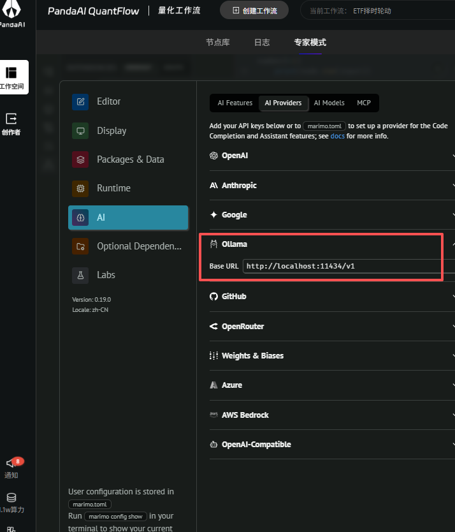Click the Ollama llama icon
Screen dimensions: 455x532
point(213,244)
